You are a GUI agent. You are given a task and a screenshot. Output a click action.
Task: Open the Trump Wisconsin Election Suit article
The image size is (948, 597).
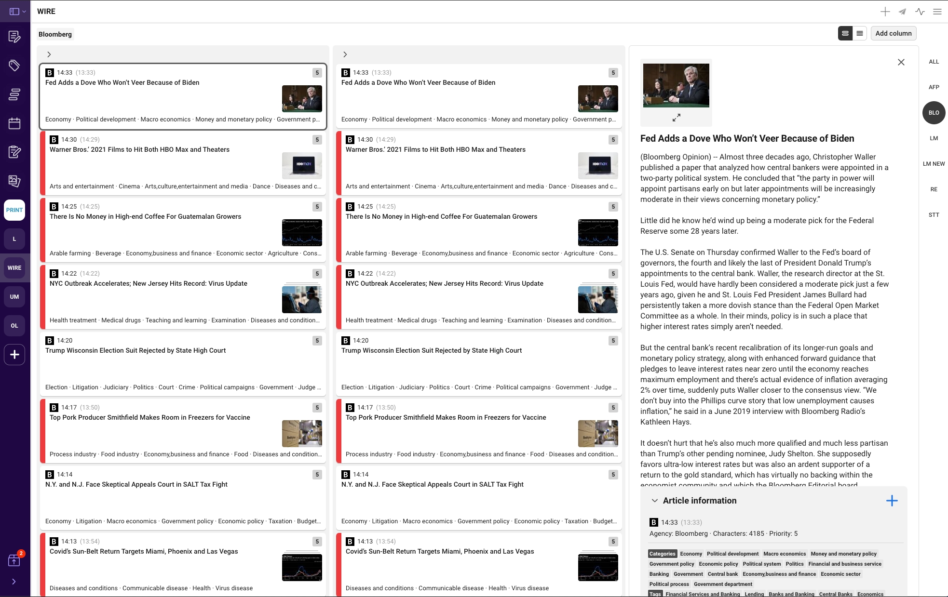tap(135, 350)
